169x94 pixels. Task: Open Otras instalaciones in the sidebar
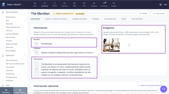13,27
